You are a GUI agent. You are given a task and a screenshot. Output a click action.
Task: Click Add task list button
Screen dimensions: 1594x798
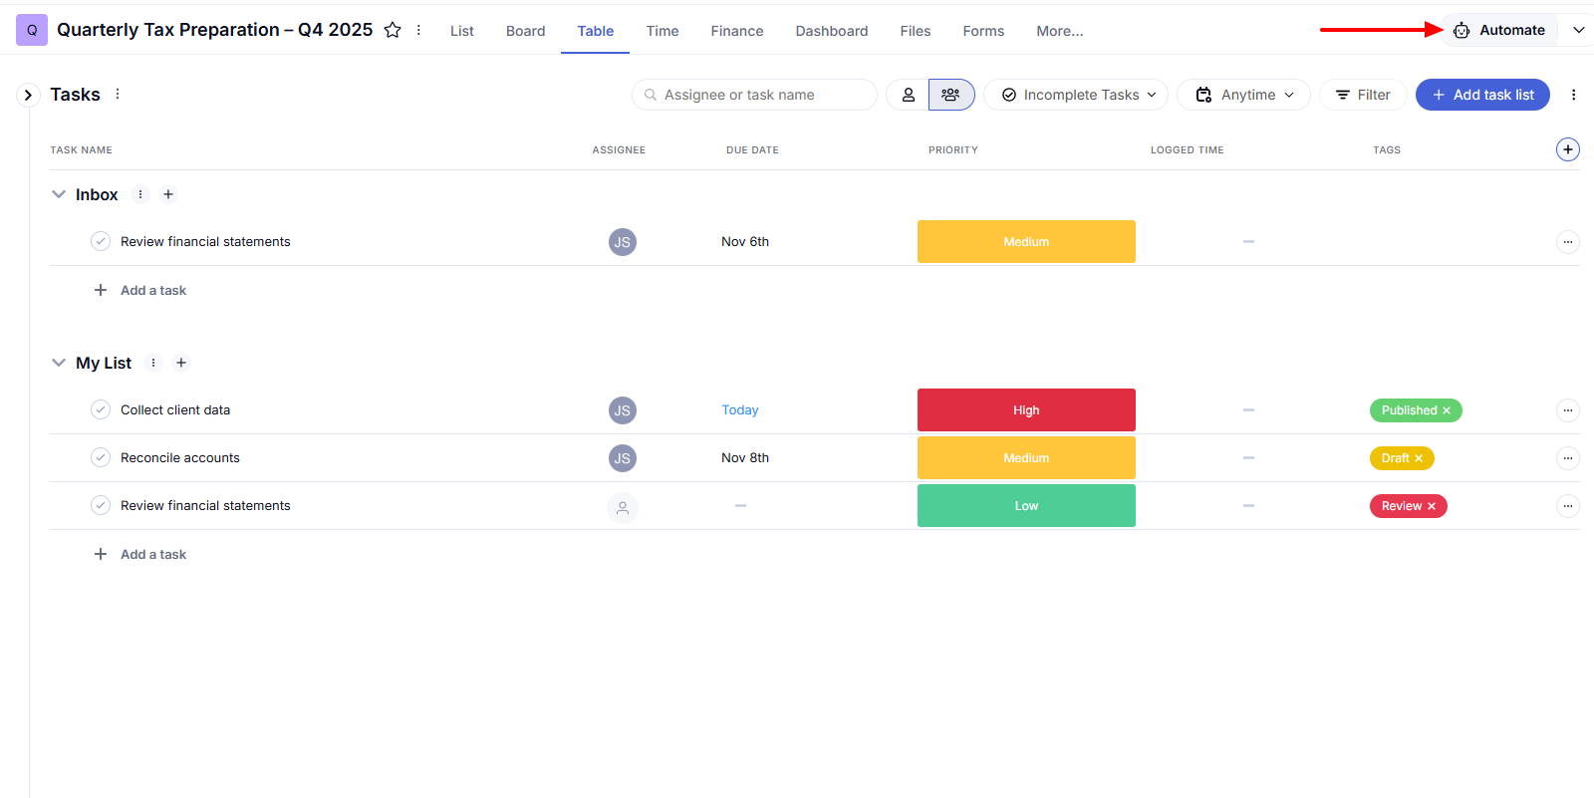1482,95
